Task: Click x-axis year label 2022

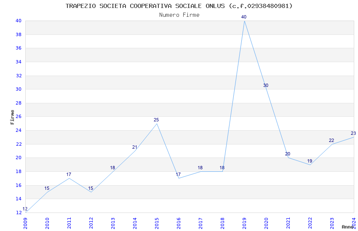Action: click(310, 223)
